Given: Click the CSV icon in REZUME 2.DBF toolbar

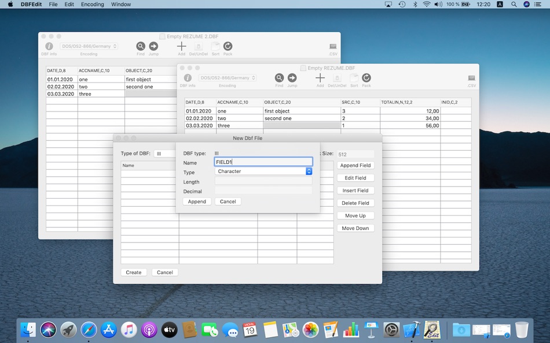Looking at the screenshot, I should point(333,46).
